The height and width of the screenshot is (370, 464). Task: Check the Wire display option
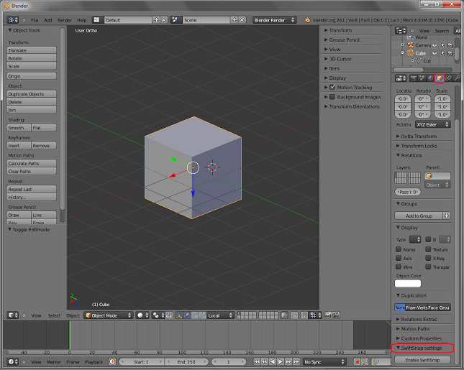[400, 267]
